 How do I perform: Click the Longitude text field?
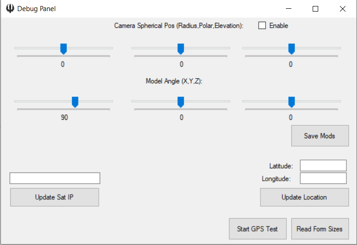(x=323, y=178)
